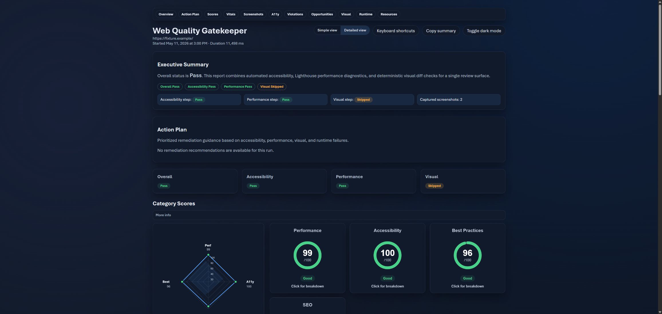
Task: Switch to Simple view
Action: coord(327,30)
